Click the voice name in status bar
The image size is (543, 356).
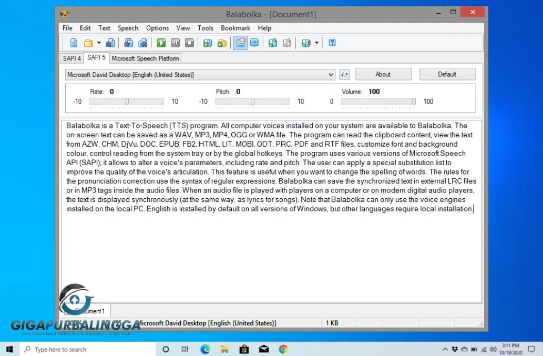coord(207,323)
